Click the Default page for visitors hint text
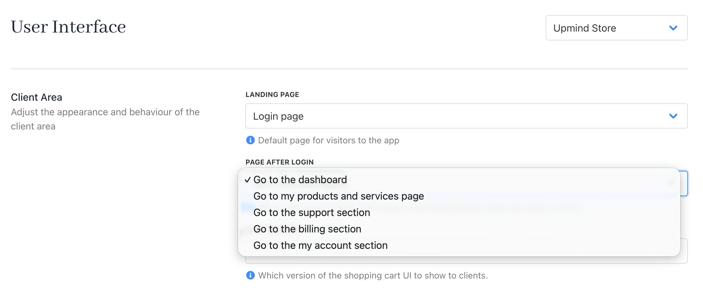 [328, 140]
